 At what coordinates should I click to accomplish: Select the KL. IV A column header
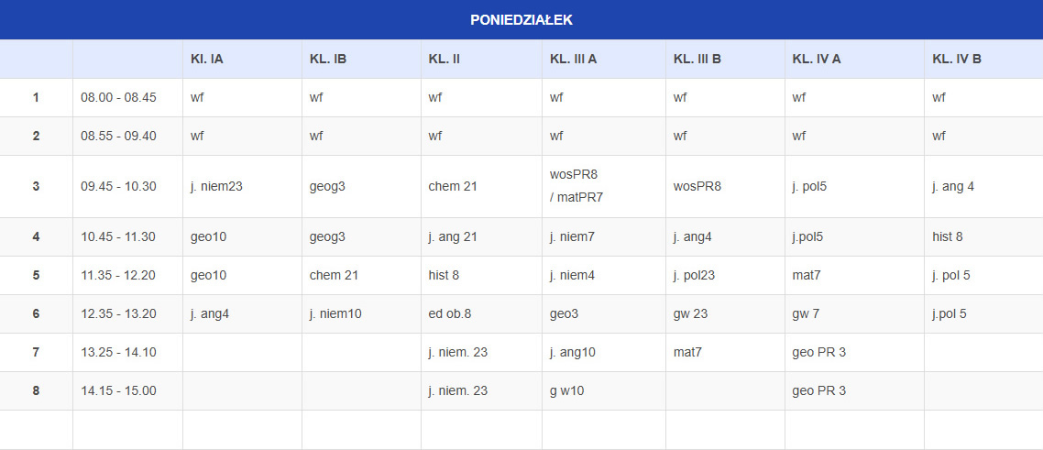[817, 59]
